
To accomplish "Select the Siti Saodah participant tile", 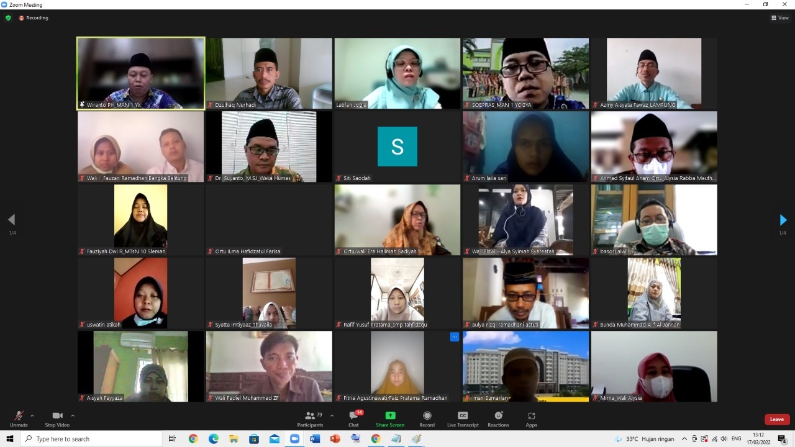I will 397,147.
